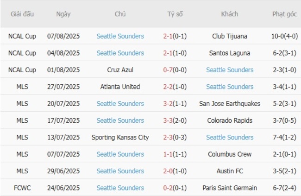Screen dimensions: 301x196
Task: Open the Columbus Crew team link
Action: point(230,154)
